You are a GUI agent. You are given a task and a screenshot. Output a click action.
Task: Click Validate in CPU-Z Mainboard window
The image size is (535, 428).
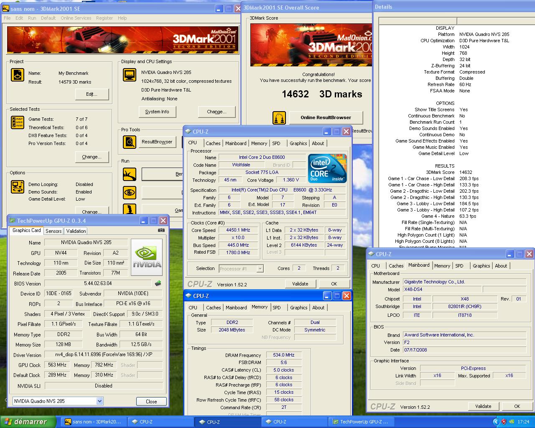(483, 406)
